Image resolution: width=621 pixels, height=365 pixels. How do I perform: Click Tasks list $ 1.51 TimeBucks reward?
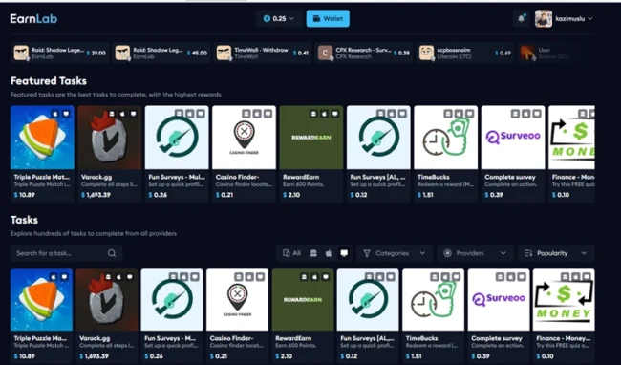pos(414,356)
